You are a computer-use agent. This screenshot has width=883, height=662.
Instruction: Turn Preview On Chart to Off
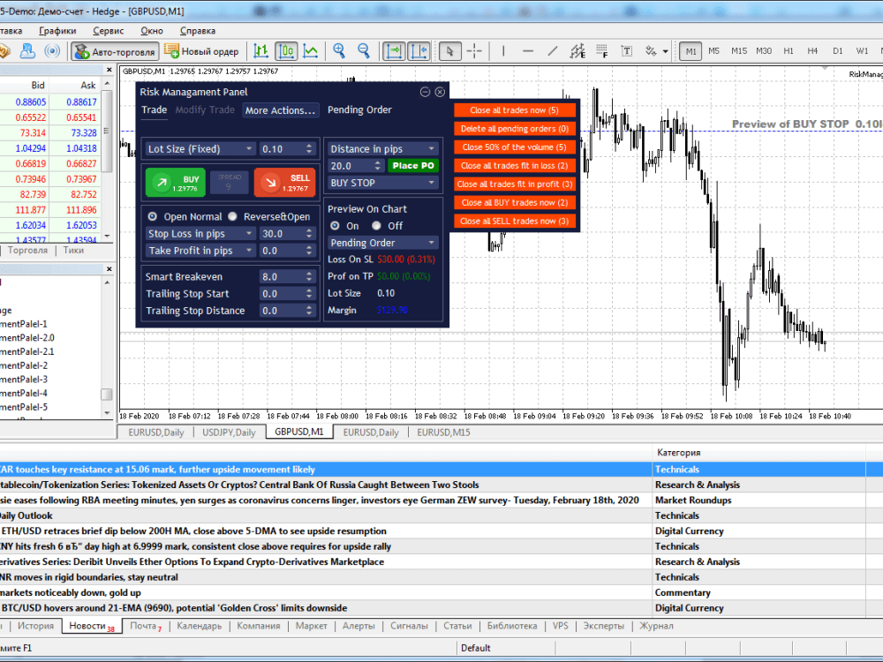(x=376, y=226)
